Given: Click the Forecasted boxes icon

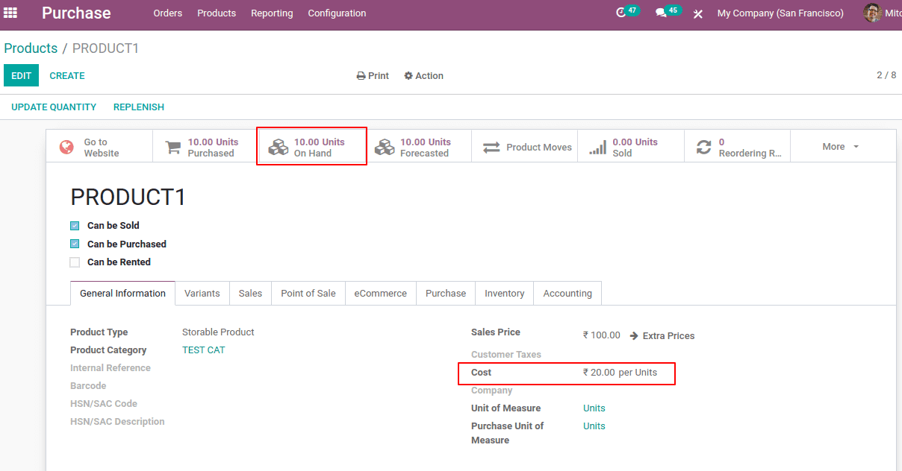Looking at the screenshot, I should (x=385, y=147).
